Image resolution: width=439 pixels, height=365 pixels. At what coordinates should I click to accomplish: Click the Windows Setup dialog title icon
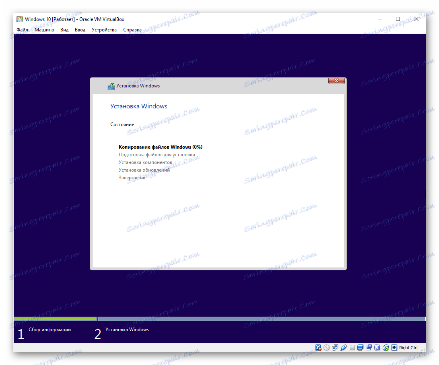[x=111, y=86]
